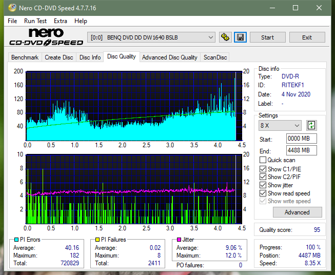Viewport: 335px width, 275px height.
Task: Select the Disc Quality tab
Action: pyautogui.click(x=122, y=56)
